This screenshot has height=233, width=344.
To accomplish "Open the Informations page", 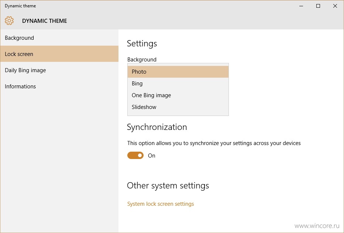I will [59, 86].
